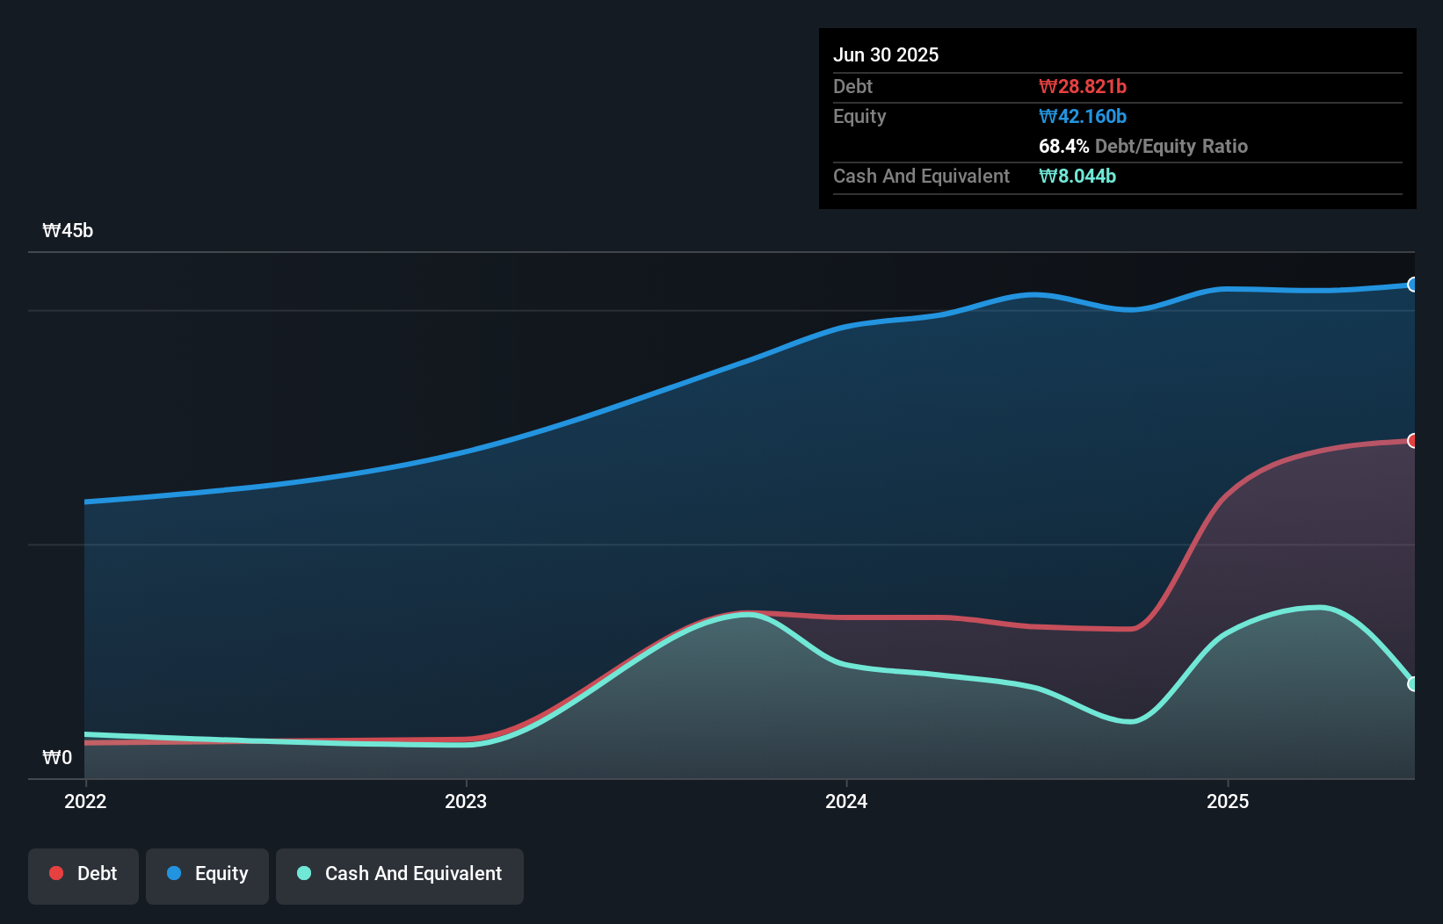Select the red Debt endpoint marker on the chart
The width and height of the screenshot is (1443, 924).
[1411, 440]
